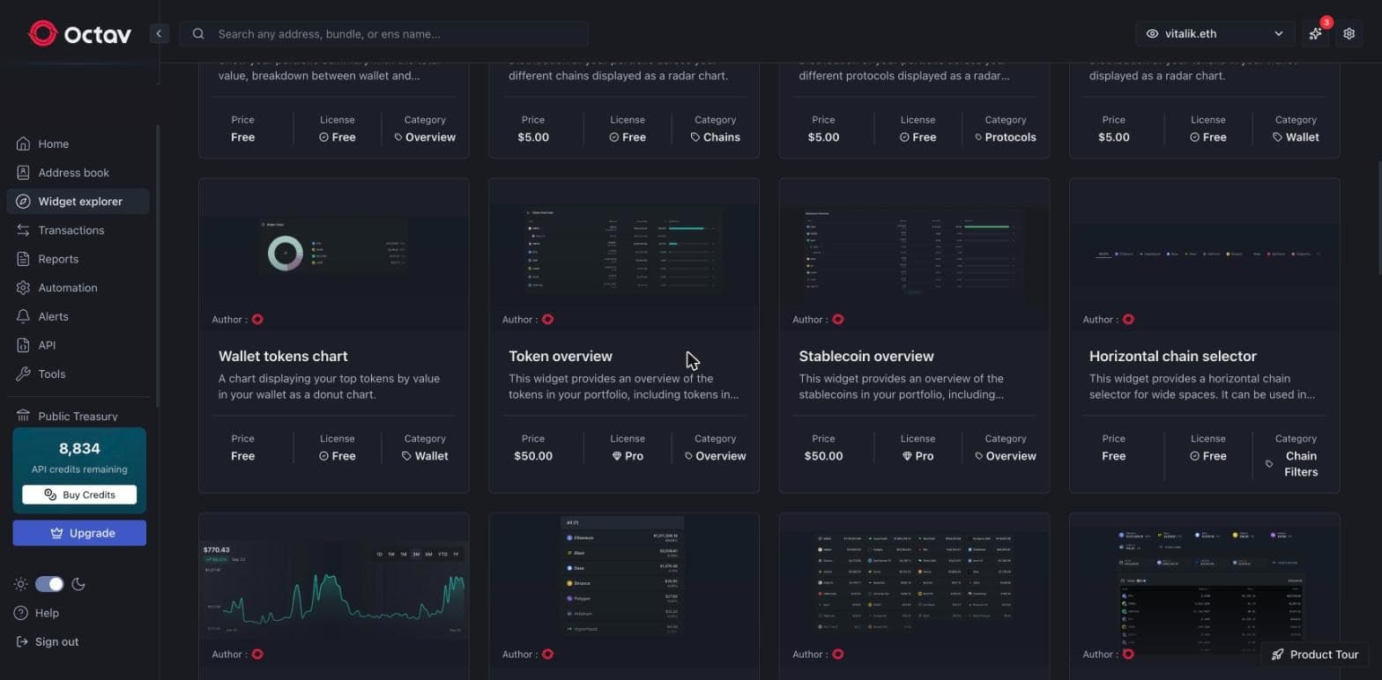This screenshot has width=1382, height=680.
Task: Click author icon on Token overview card
Action: (547, 320)
